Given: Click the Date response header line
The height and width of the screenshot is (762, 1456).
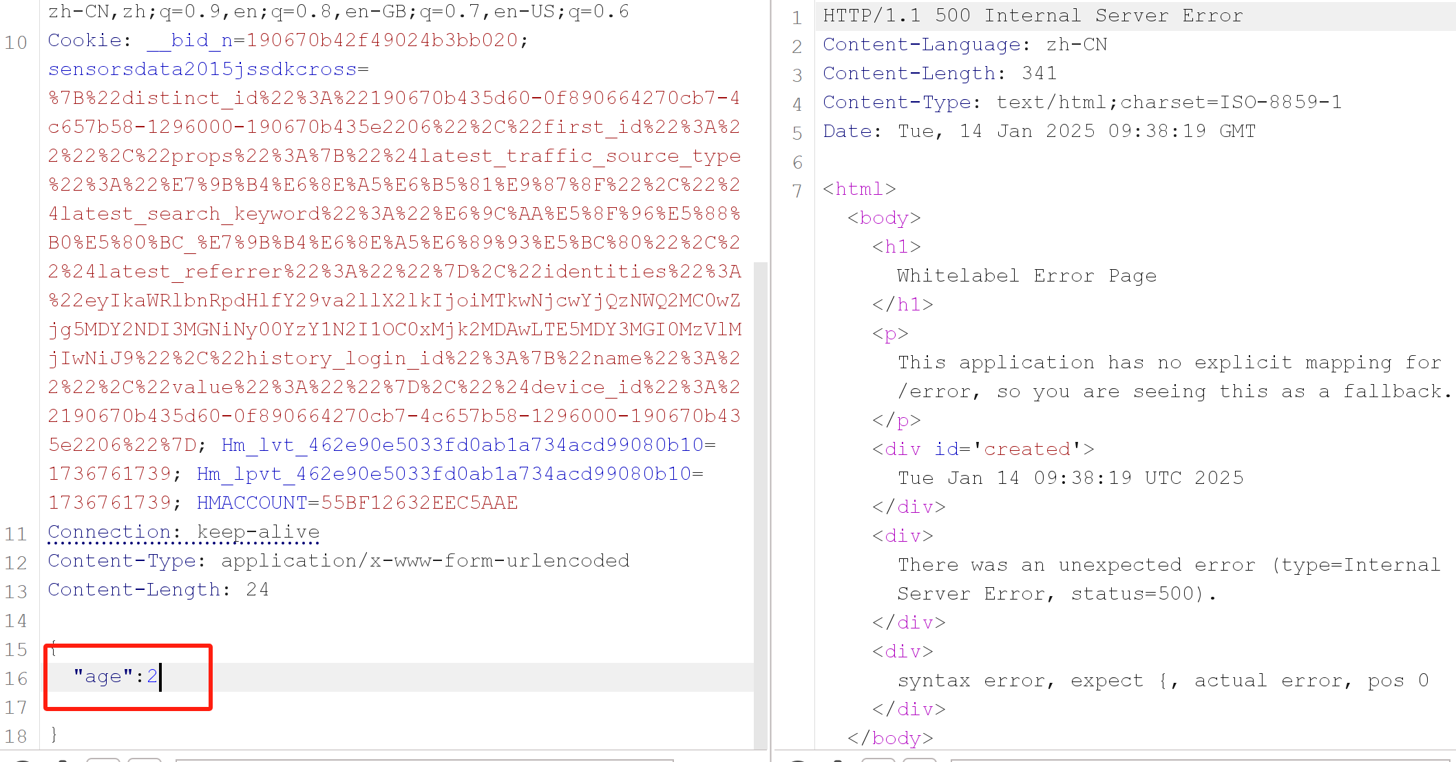Looking at the screenshot, I should click(1040, 131).
